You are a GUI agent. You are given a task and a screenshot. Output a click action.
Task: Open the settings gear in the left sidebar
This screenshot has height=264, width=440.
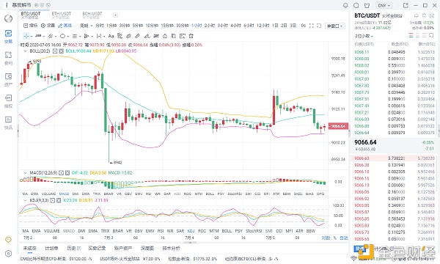[x=8, y=254]
